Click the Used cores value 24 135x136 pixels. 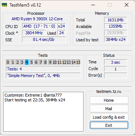point(61,33)
